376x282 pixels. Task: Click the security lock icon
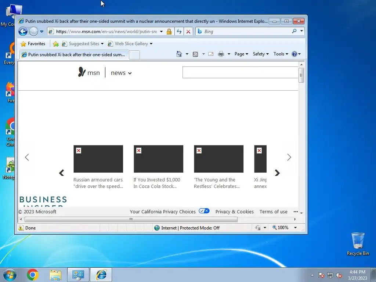tap(169, 32)
